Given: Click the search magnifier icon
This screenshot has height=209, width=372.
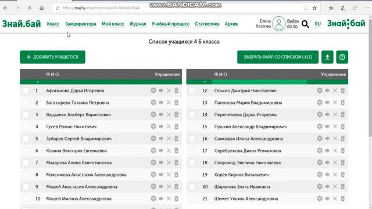Looking at the screenshot, I should (x=305, y=24).
